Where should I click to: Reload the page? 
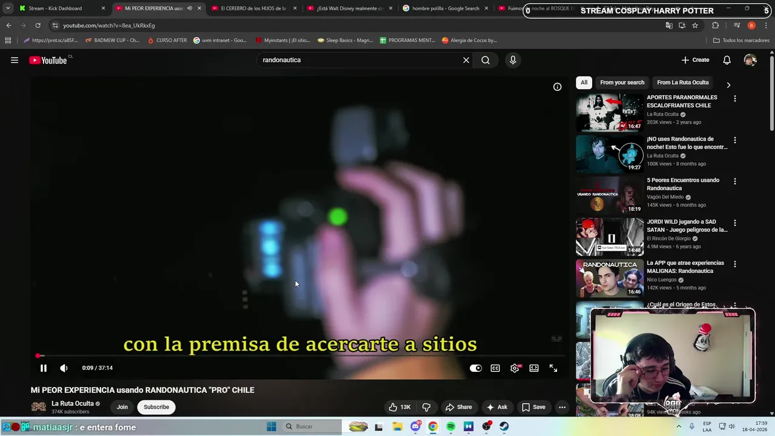pyautogui.click(x=38, y=25)
